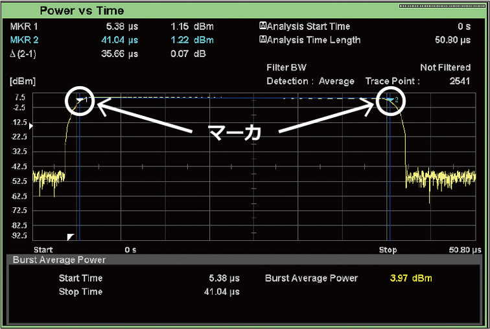Image resolution: width=490 pixels, height=329 pixels.
Task: Select marker 2 cyan triangle on the trace
Action: [390, 100]
